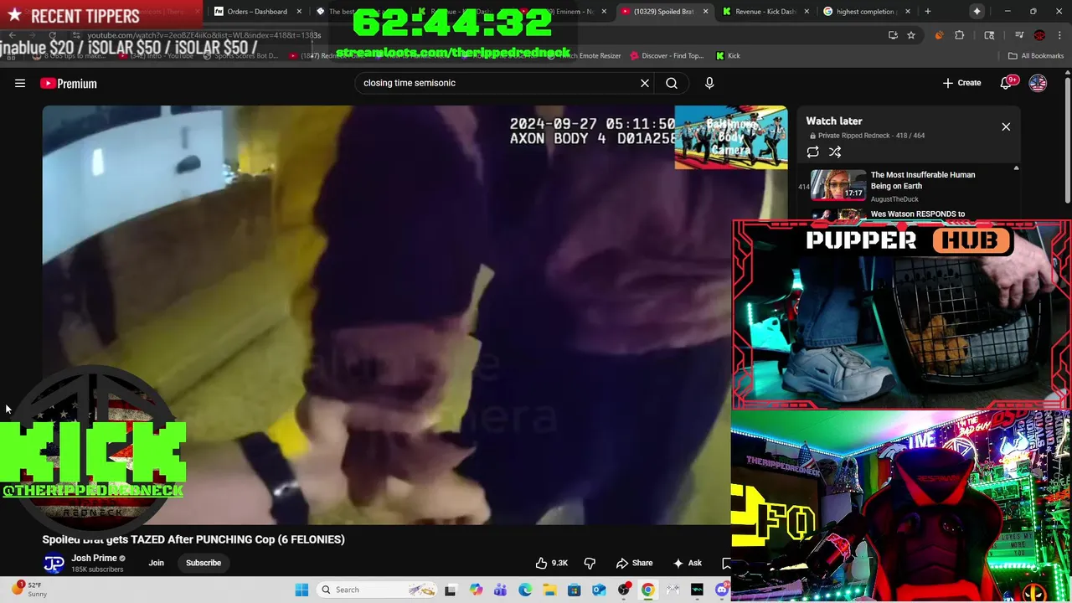Open the Ask AI button
Image resolution: width=1072 pixels, height=603 pixels.
pos(687,563)
